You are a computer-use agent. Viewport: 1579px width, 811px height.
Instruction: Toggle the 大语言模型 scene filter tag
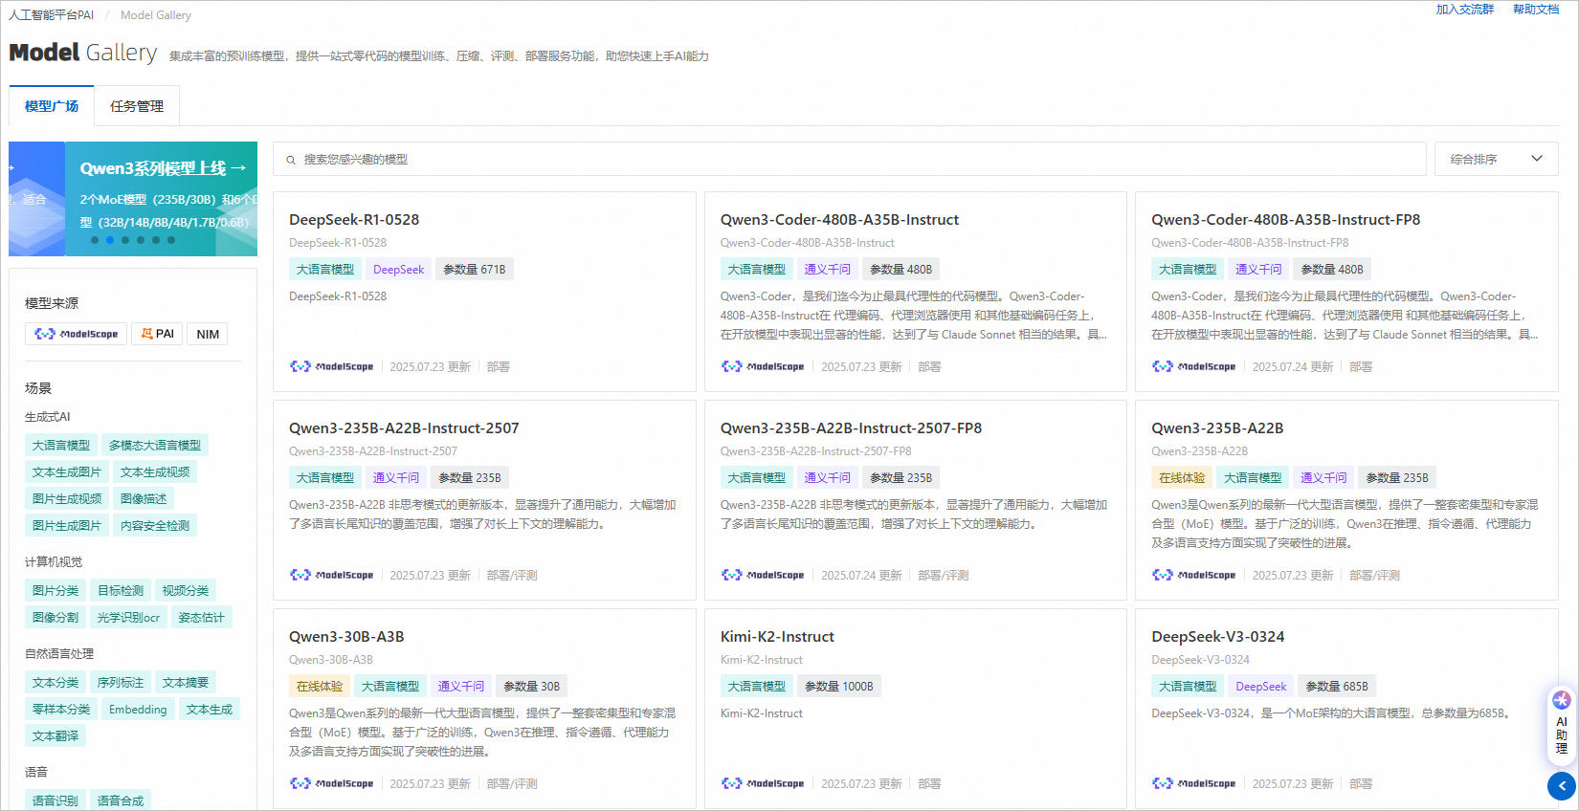point(61,445)
